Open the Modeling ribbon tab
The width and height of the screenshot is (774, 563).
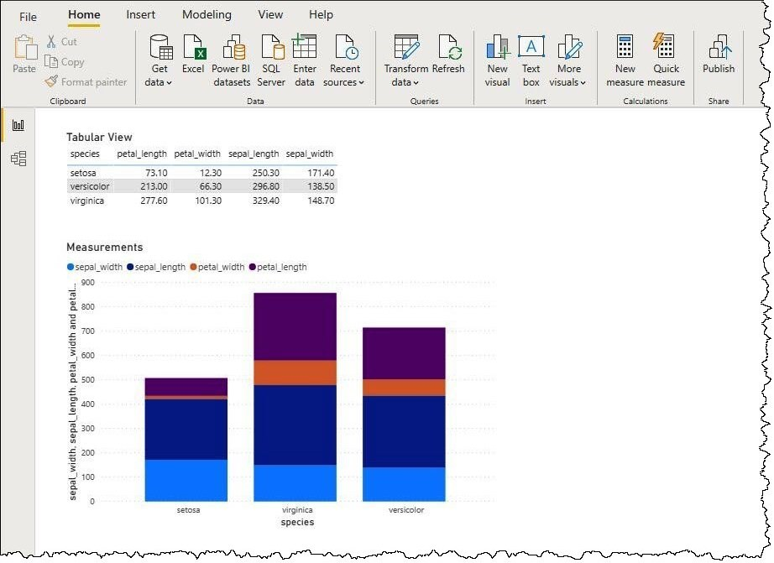[207, 14]
